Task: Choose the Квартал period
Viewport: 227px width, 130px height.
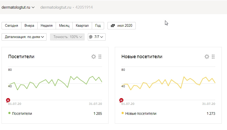Action: pyautogui.click(x=82, y=26)
